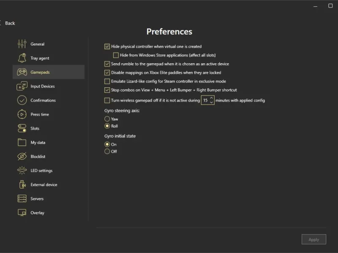Screen dimensions: 338x253
Task: Set Gyro initial state to Off
Action: click(107, 151)
